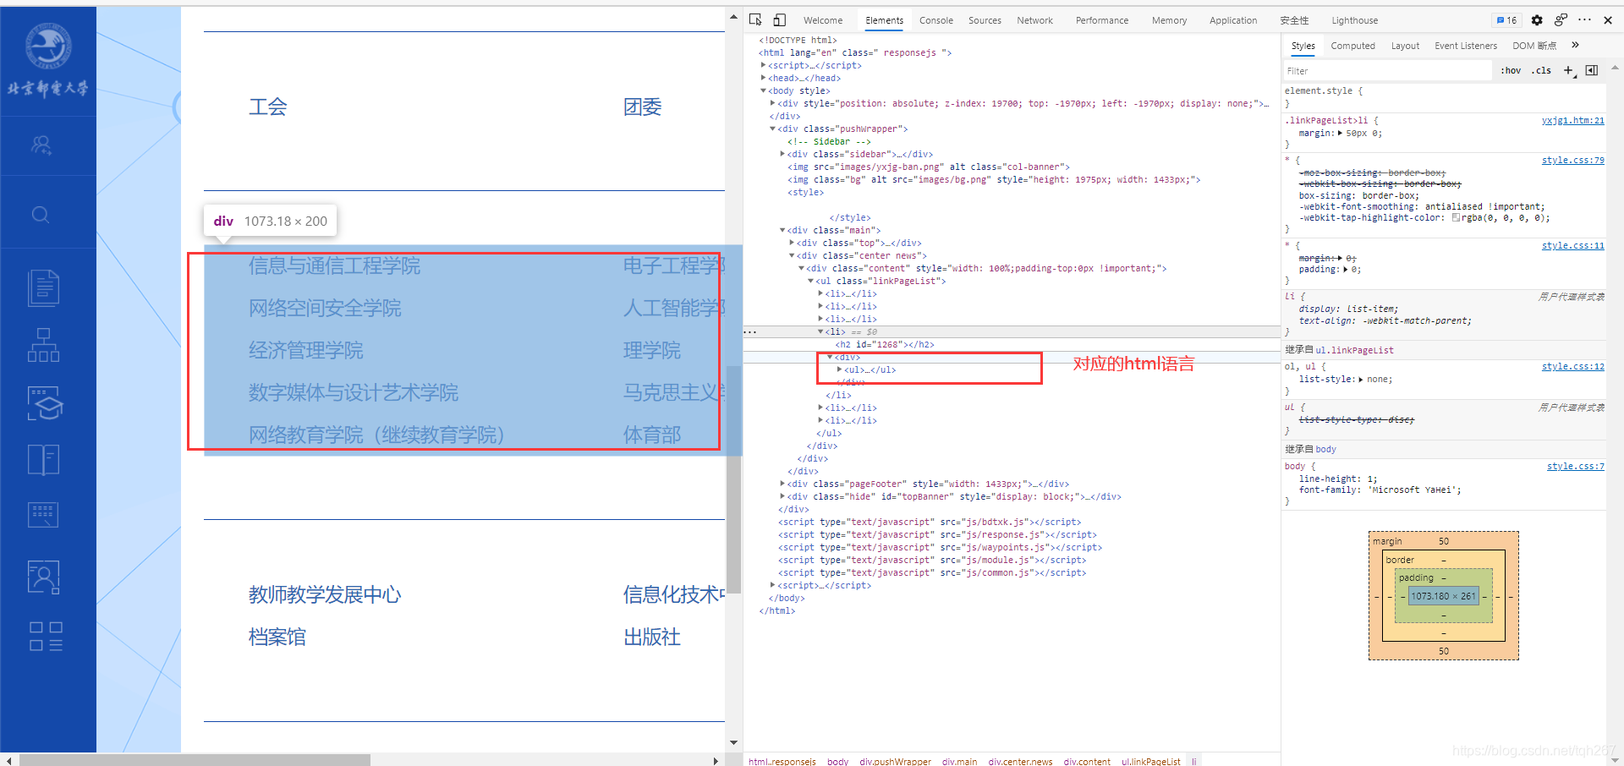Screen dimensions: 1624x766
Task: Expand div class sidebar node
Action: [x=782, y=154]
